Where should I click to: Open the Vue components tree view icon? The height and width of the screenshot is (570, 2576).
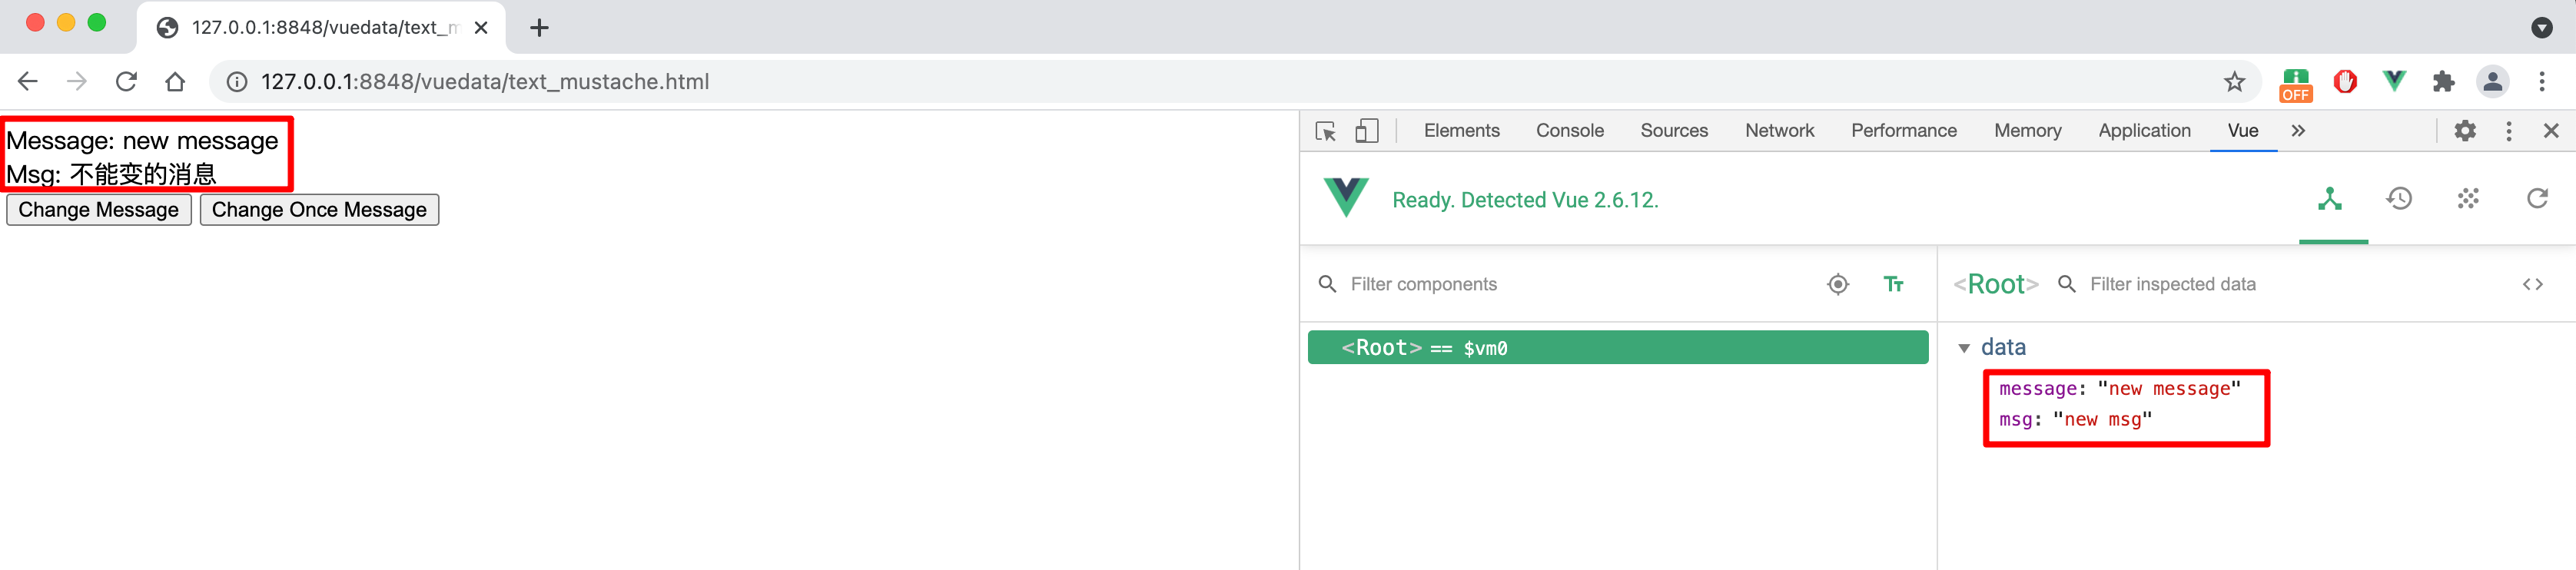click(x=2330, y=199)
